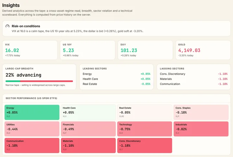Select Cons. Discretionary in Lagging Sectors list

pyautogui.click(x=172, y=74)
